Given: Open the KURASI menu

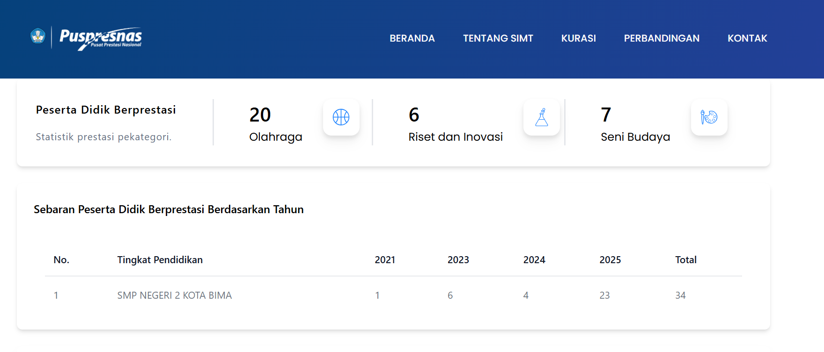Looking at the screenshot, I should click(x=578, y=38).
